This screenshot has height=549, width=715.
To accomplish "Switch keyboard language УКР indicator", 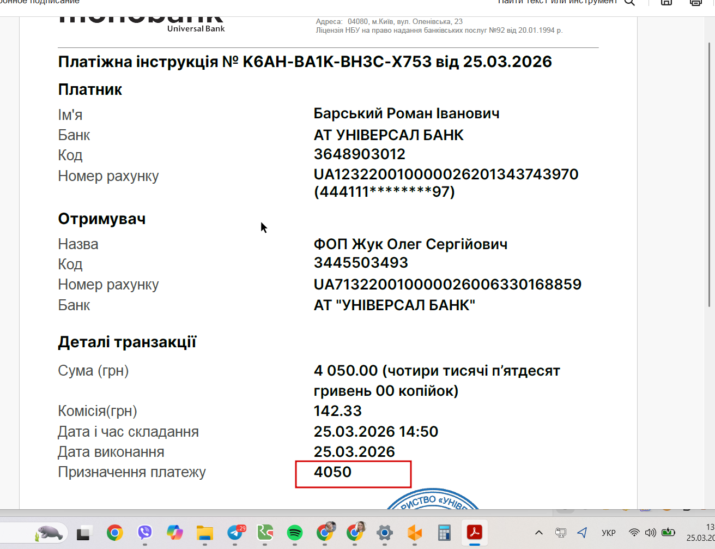I will 609,533.
